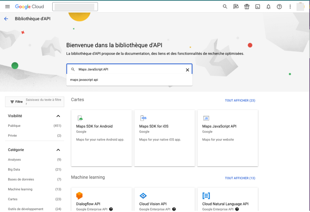This screenshot has width=310, height=212.
Task: Collapse the Visibilité section
Action: tap(58, 116)
